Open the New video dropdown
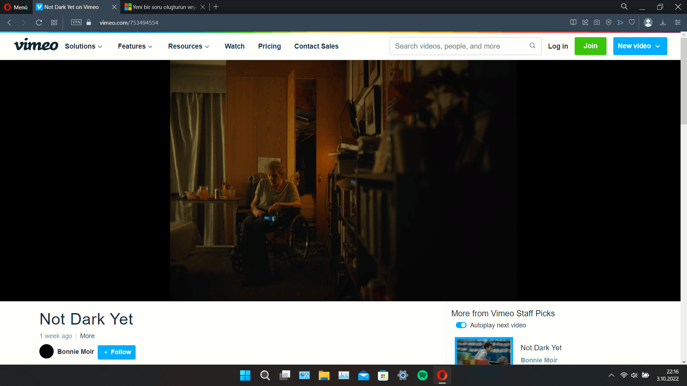 (x=640, y=46)
